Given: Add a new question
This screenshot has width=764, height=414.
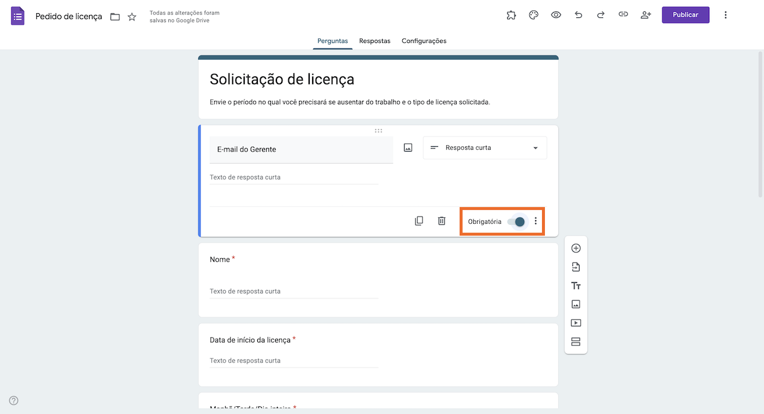Looking at the screenshot, I should click(576, 248).
